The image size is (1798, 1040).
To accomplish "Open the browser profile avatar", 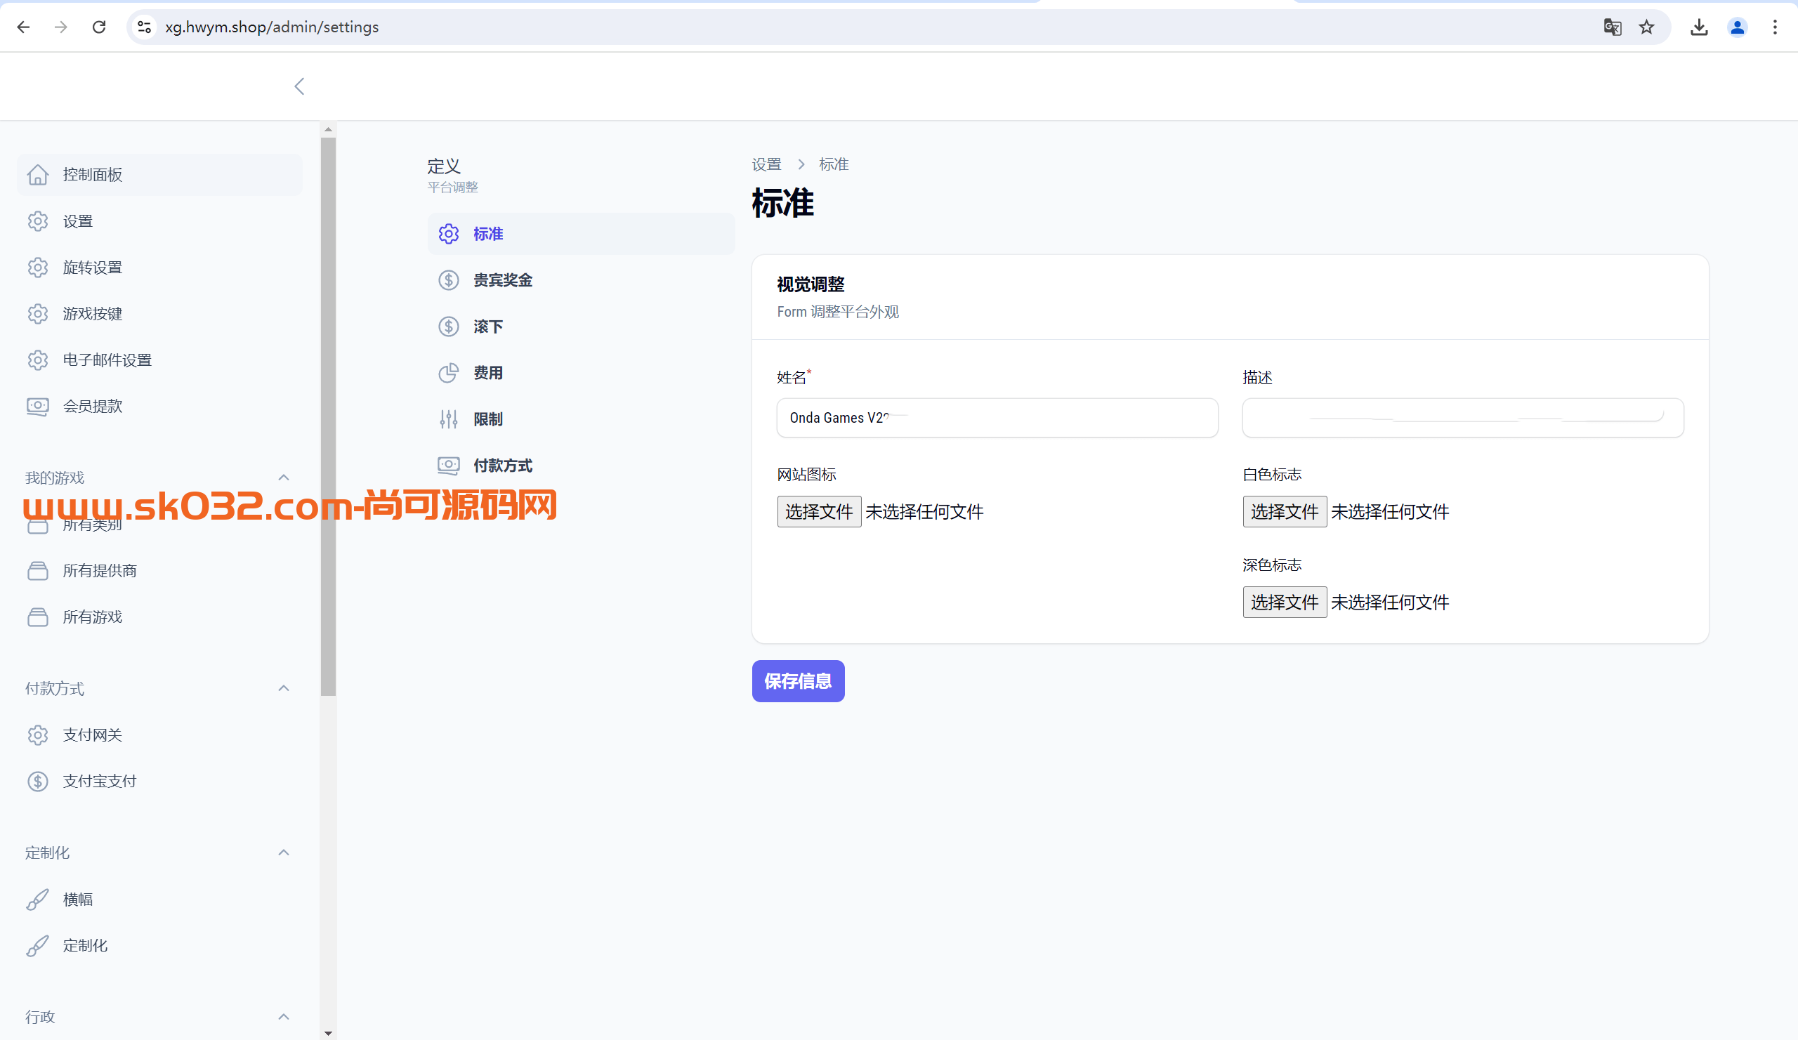I will click(1738, 27).
